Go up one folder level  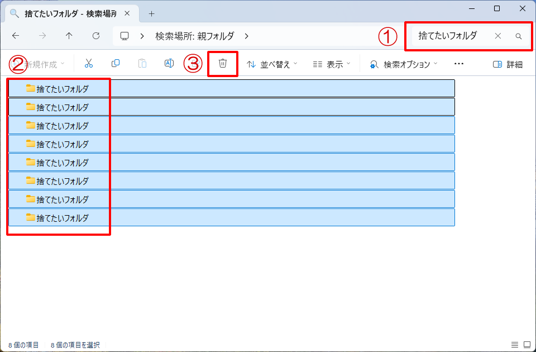pos(69,36)
